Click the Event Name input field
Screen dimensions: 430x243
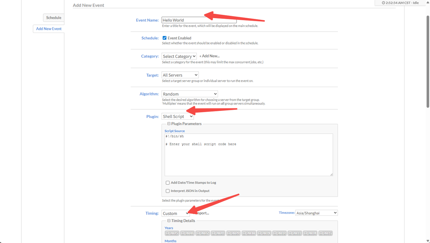click(x=199, y=20)
